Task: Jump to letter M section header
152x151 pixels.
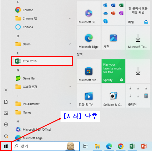Action: coord(18,122)
